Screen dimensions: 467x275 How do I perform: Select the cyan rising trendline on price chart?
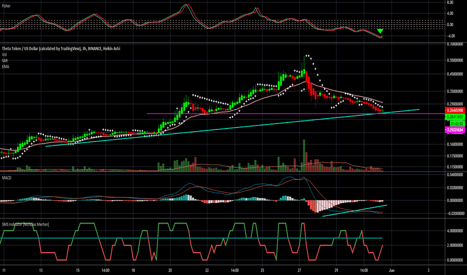click(232, 127)
